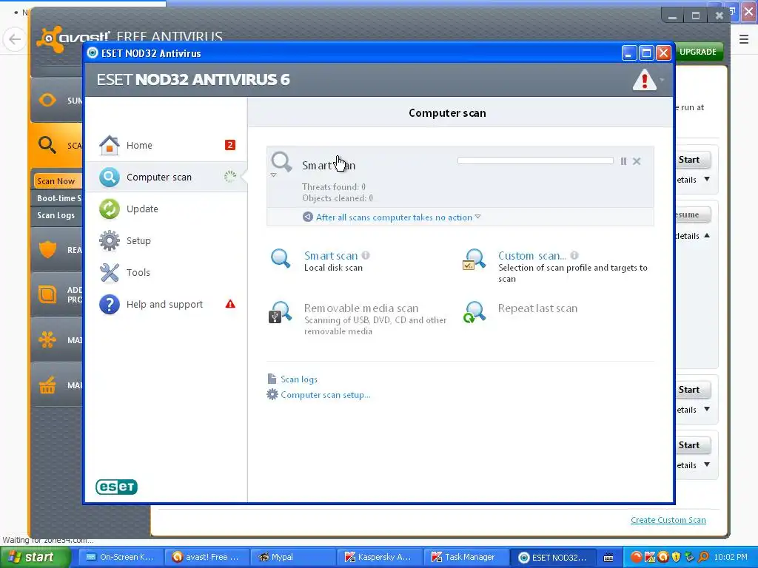Image resolution: width=758 pixels, height=568 pixels.
Task: Switch to Task Manager in the taskbar
Action: tap(465, 557)
